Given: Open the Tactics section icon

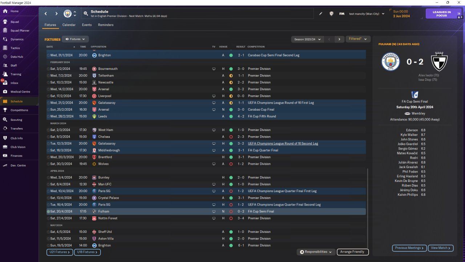Looking at the screenshot, I should tap(5, 48).
